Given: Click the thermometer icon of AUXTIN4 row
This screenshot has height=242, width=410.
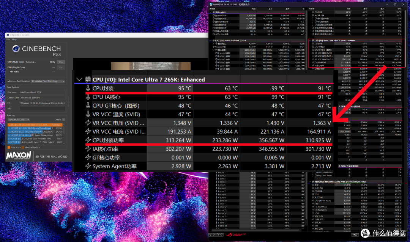Looking at the screenshot, I should [x=313, y=188].
